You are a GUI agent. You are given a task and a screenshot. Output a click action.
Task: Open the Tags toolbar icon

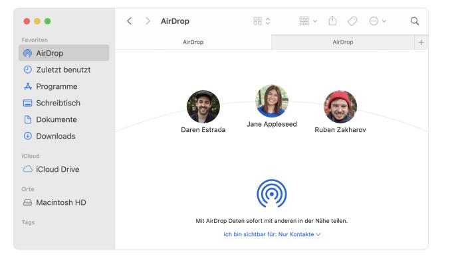click(x=352, y=21)
